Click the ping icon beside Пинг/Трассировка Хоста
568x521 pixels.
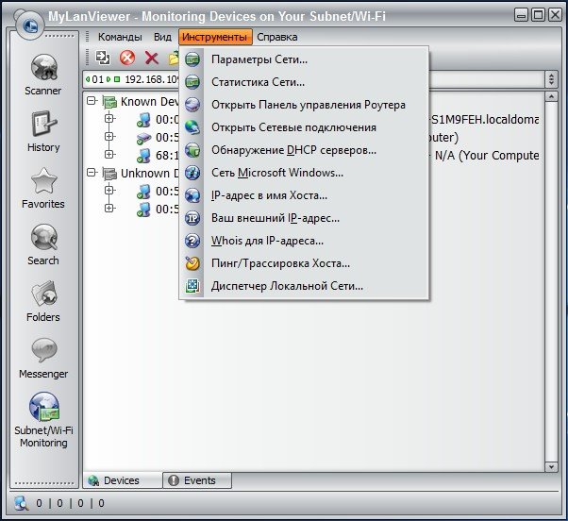point(192,263)
